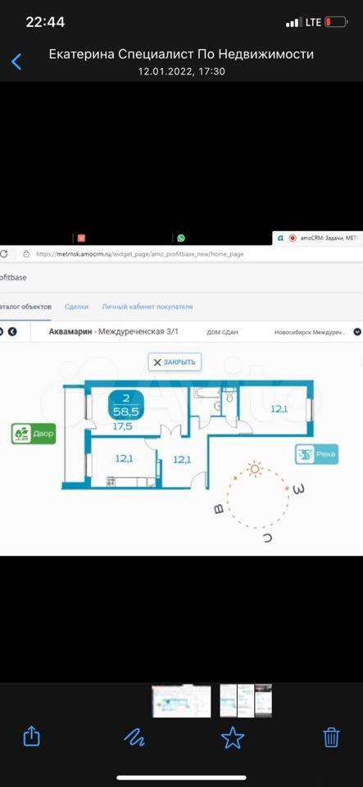
Task: Click the green Двор badge
Action: pyautogui.click(x=34, y=434)
